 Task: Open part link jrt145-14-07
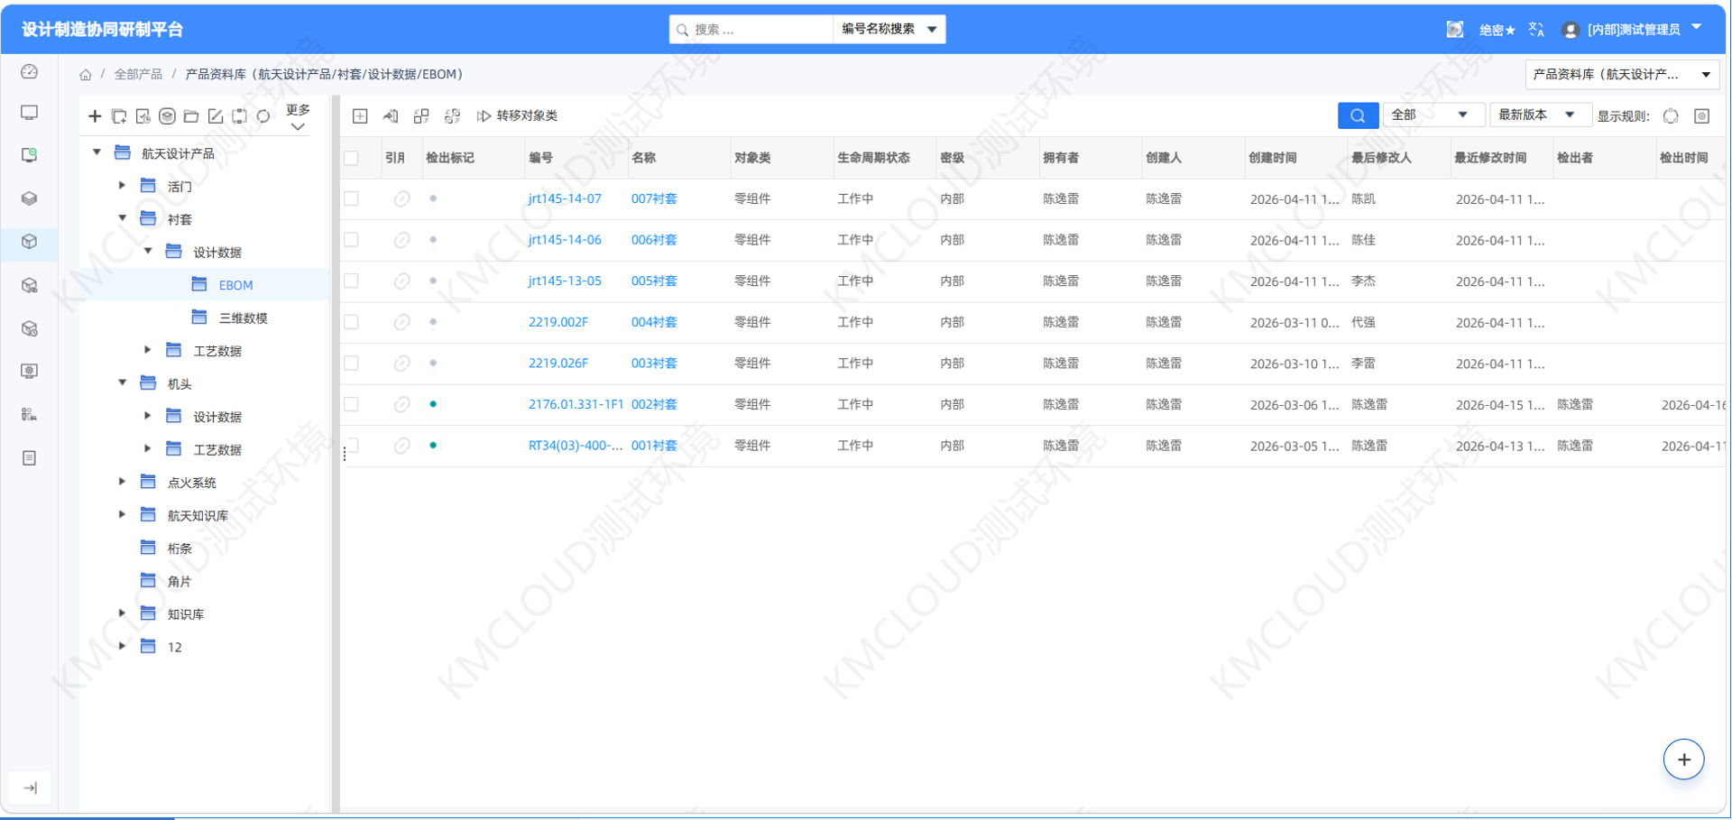tap(565, 198)
